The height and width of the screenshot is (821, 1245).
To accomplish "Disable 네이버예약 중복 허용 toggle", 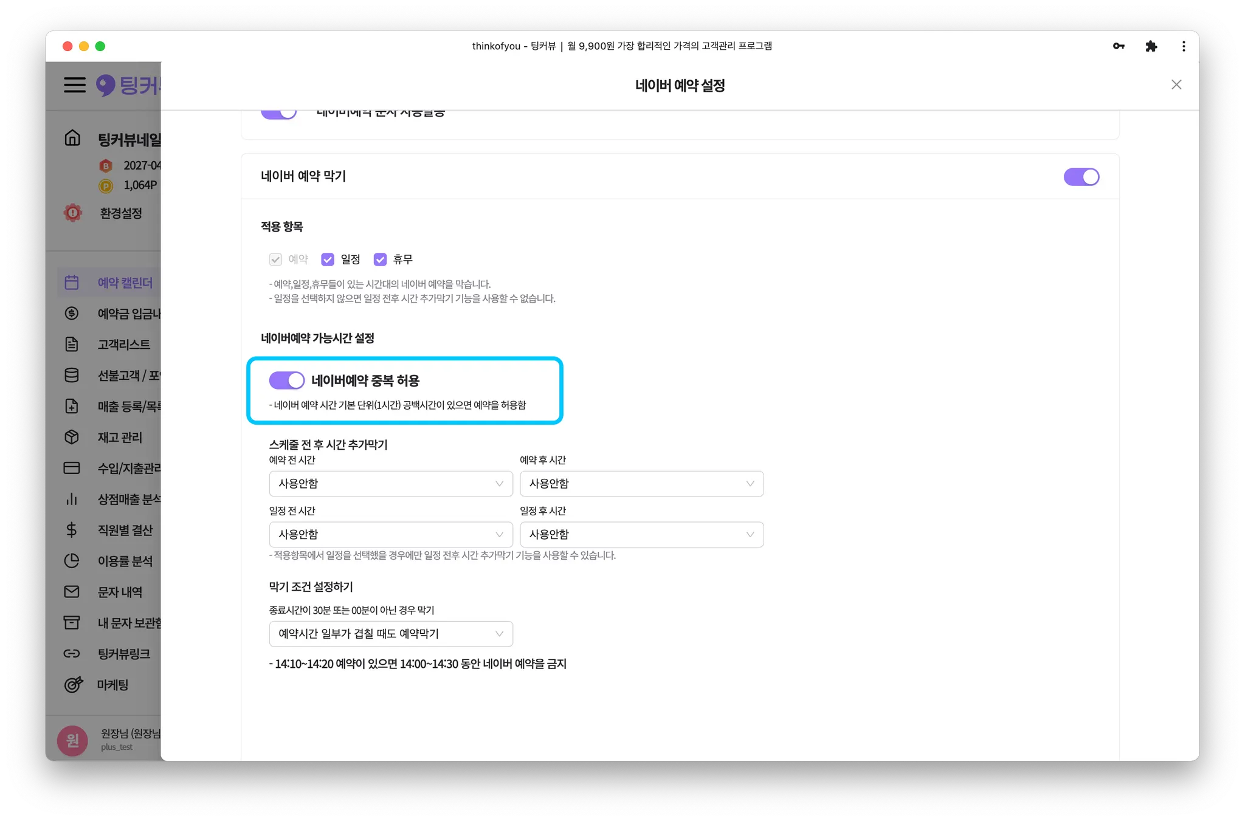I will [286, 380].
